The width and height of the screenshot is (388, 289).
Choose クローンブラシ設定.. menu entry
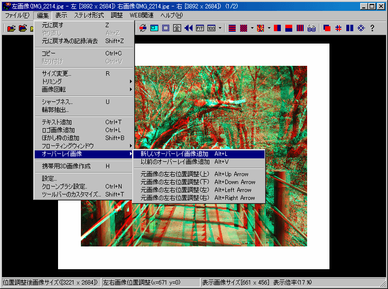click(x=84, y=187)
